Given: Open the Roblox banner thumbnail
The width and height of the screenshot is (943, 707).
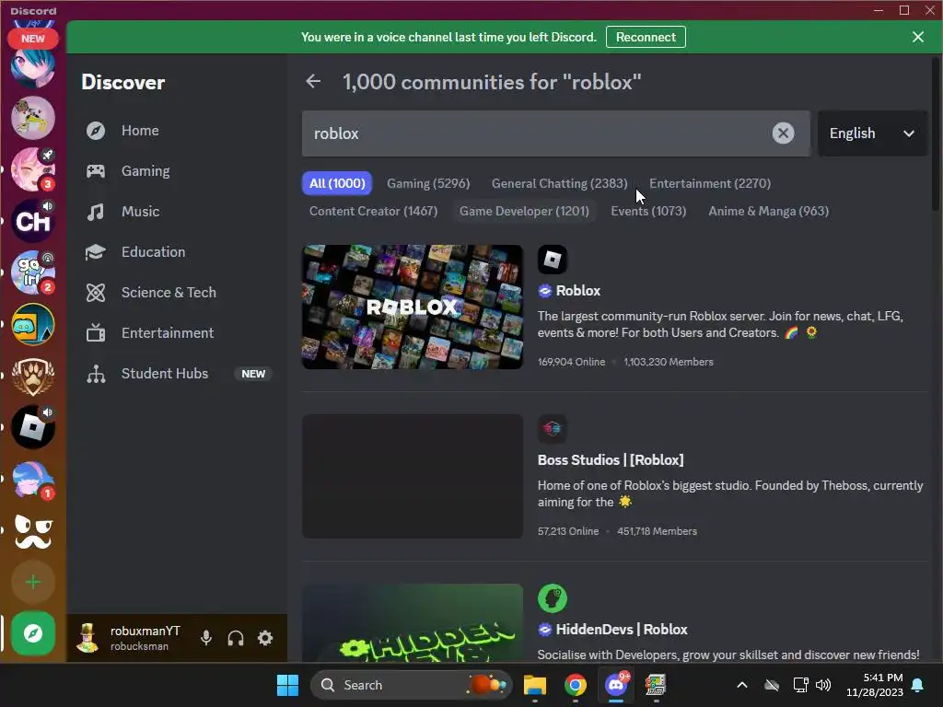Looking at the screenshot, I should pos(412,307).
